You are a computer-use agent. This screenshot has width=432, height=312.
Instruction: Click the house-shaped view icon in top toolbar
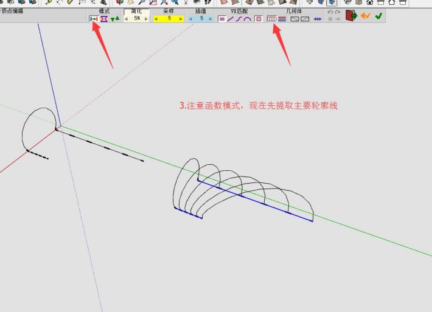coord(370,2)
